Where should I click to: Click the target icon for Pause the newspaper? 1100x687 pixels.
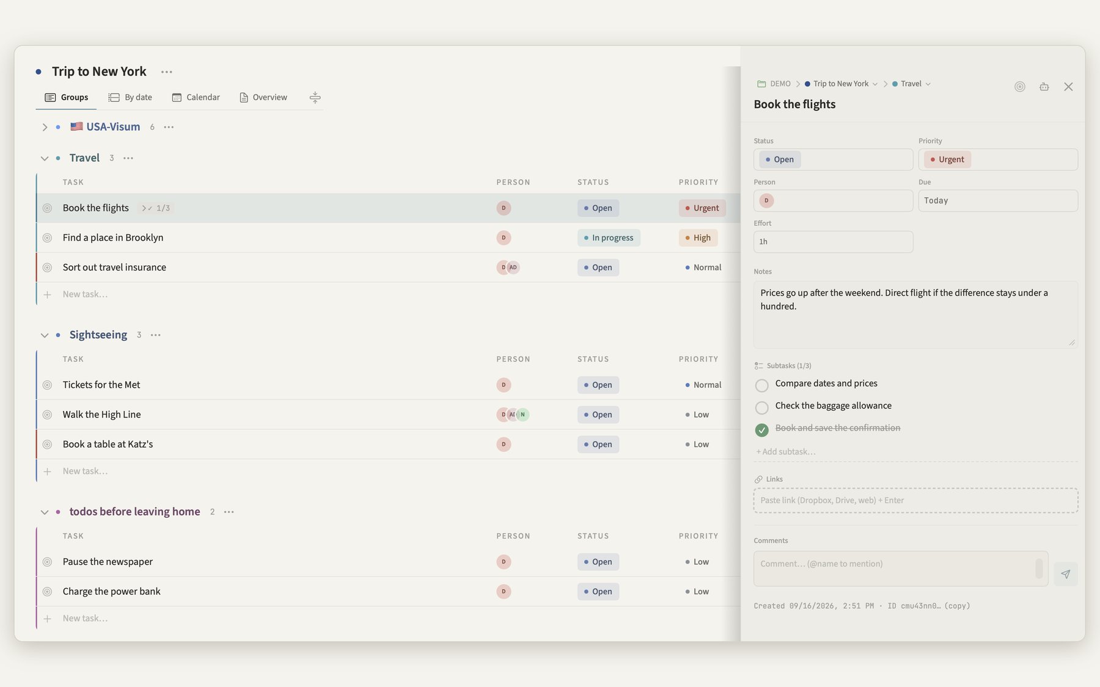[x=47, y=562]
